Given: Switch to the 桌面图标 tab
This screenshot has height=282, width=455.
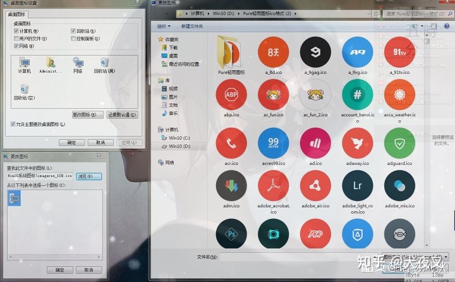Looking at the screenshot, I should pyautogui.click(x=16, y=15).
